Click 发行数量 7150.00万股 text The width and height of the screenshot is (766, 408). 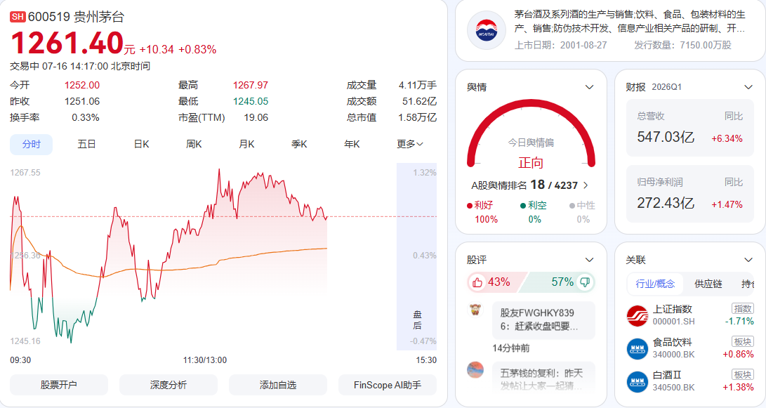coord(682,45)
